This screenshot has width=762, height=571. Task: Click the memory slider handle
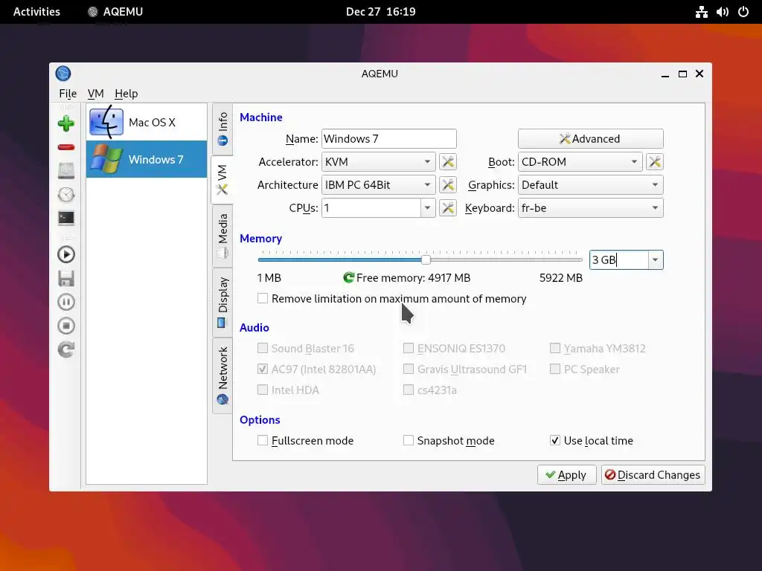point(426,259)
